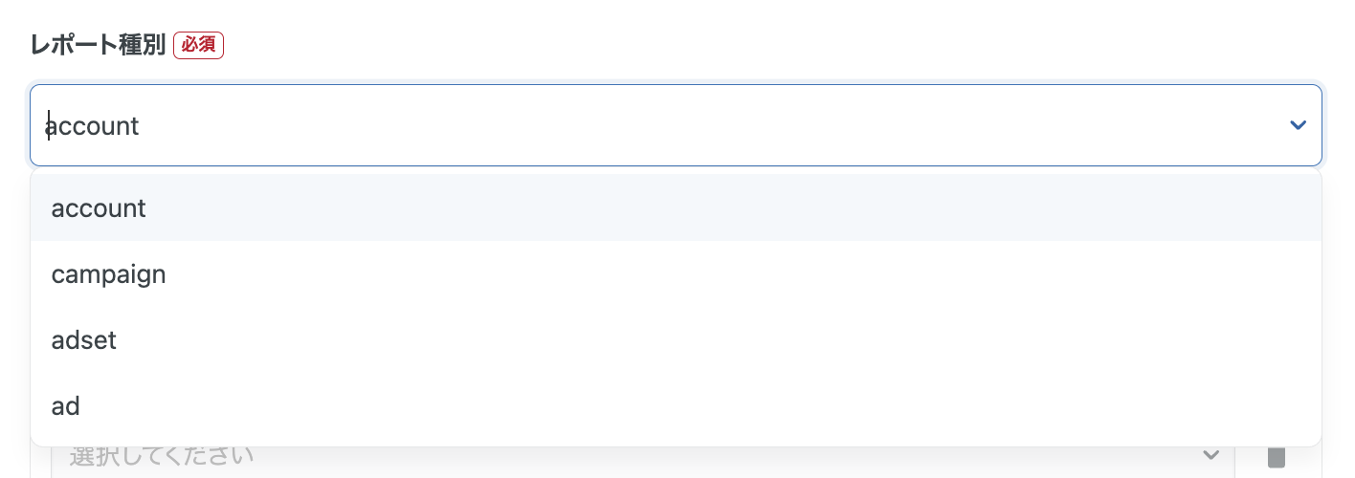The width and height of the screenshot is (1355, 478).
Task: Click the last option labeled ad
Action: tap(66, 407)
